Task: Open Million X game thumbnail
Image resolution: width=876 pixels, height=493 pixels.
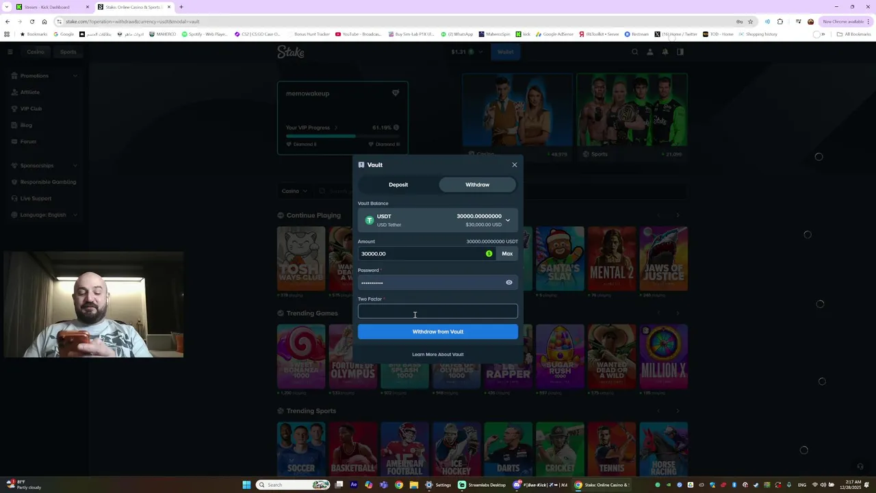Action: pyautogui.click(x=664, y=357)
